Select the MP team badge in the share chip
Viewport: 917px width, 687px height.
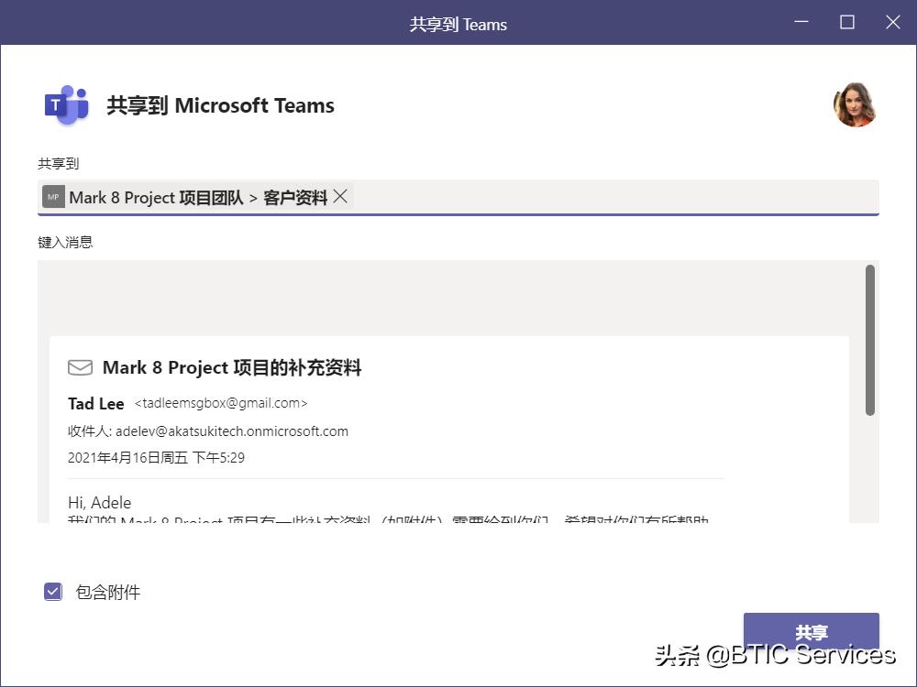(52, 196)
